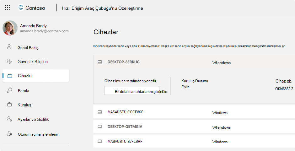Expand the MASAÜSTÜ CCCP86C device row

[194, 112]
